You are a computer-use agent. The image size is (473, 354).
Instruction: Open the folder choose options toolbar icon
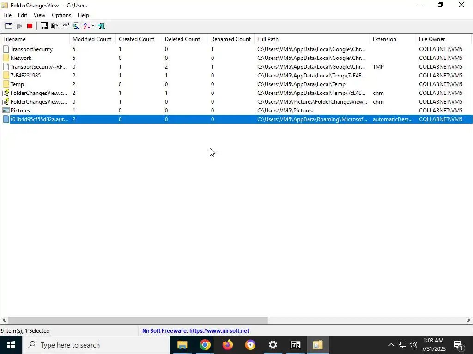click(x=9, y=26)
